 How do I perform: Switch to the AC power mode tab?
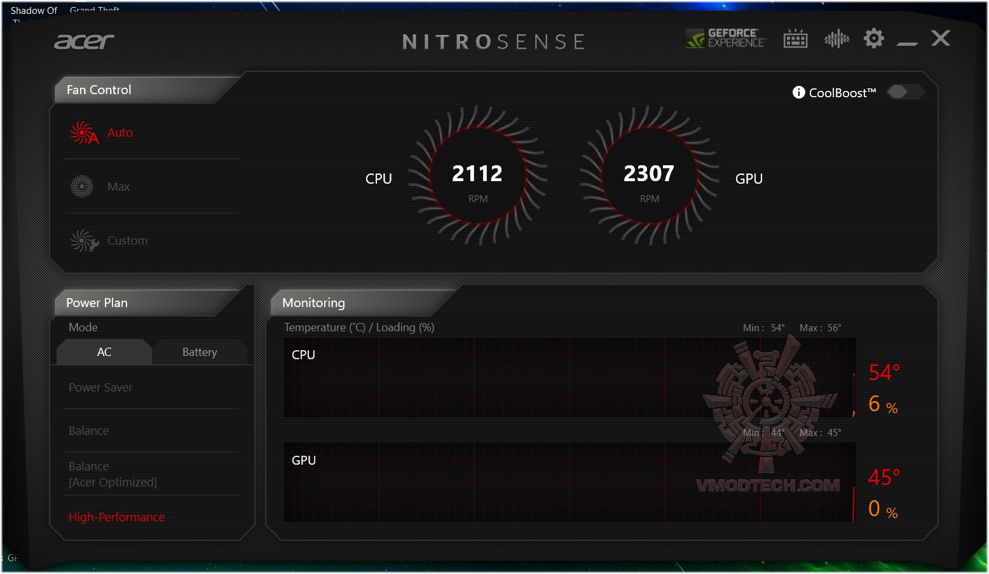[104, 352]
